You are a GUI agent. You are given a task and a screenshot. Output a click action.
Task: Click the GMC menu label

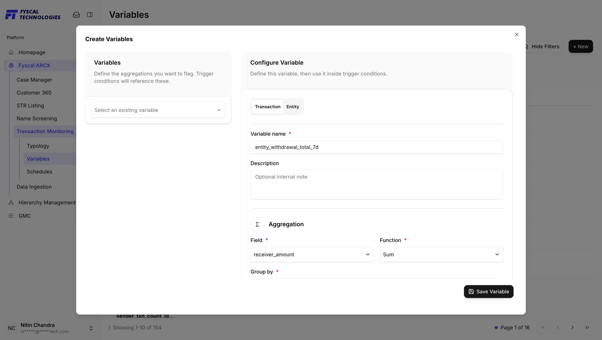(25, 216)
